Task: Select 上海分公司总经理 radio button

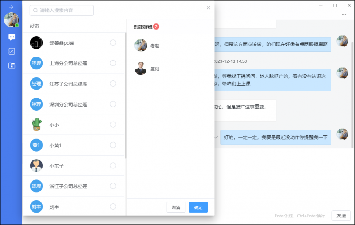Action: (113, 63)
